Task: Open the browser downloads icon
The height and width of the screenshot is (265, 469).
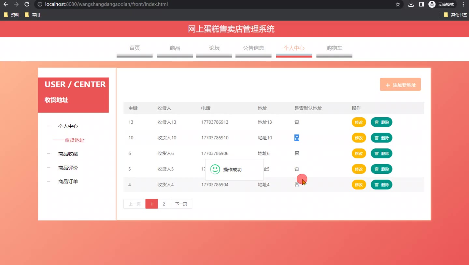Action: tap(411, 4)
